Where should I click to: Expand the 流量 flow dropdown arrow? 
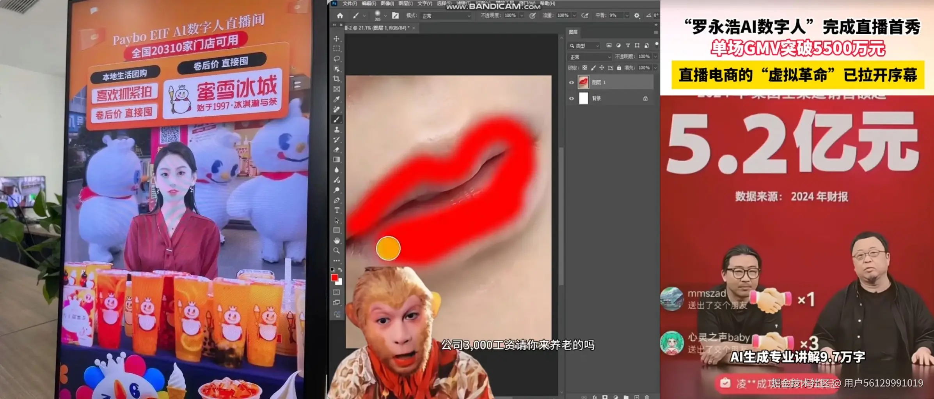(x=574, y=16)
